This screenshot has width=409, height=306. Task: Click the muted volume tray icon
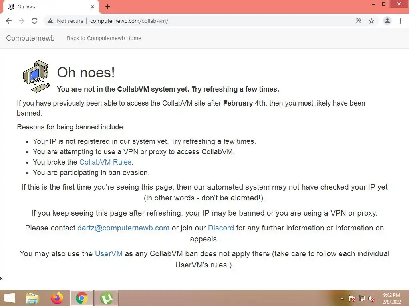click(x=371, y=298)
